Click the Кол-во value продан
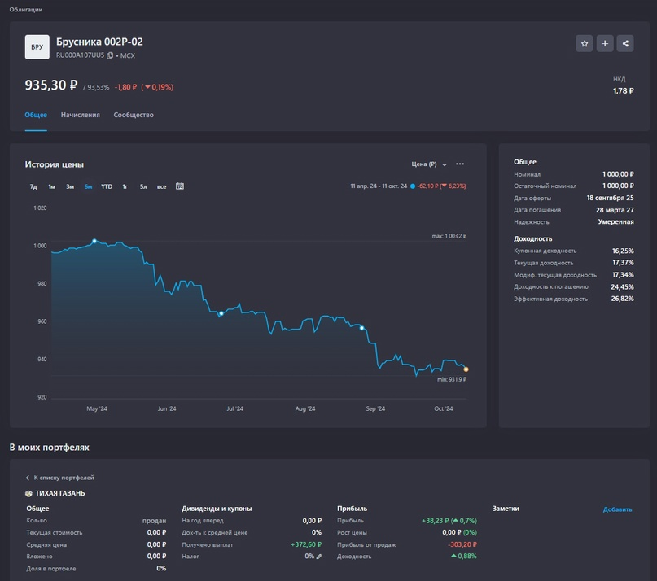This screenshot has width=657, height=581. coord(154,521)
